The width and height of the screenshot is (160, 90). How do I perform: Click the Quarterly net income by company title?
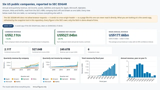56,58
